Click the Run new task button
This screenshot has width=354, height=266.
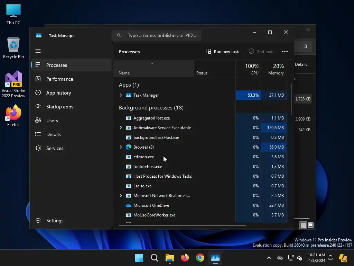coord(222,52)
